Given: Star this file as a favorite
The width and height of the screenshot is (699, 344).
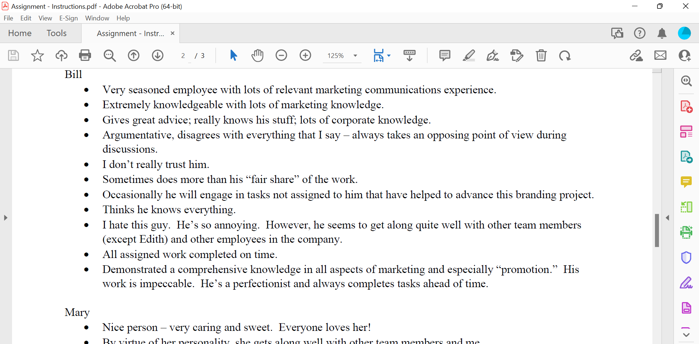Looking at the screenshot, I should click(37, 55).
